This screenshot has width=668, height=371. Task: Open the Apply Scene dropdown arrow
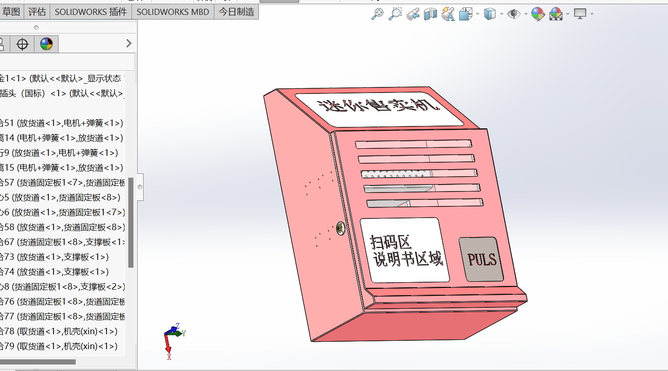(x=568, y=14)
